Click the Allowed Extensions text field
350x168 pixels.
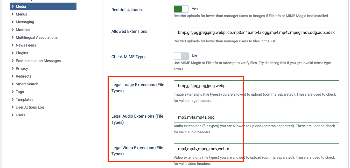256,33
